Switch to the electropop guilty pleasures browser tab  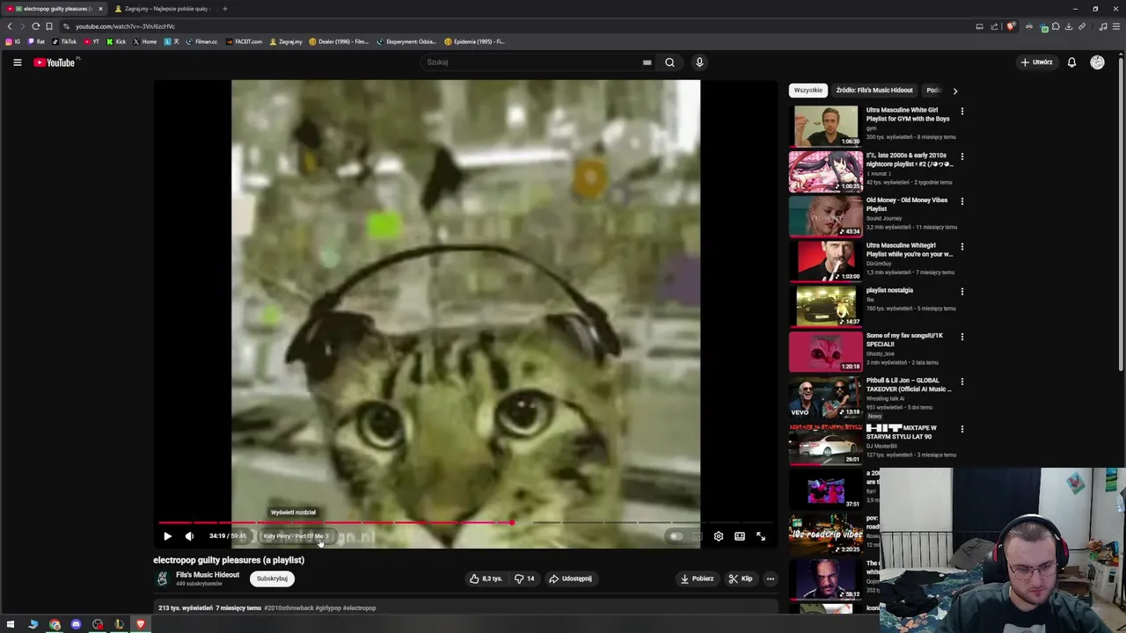(x=55, y=9)
